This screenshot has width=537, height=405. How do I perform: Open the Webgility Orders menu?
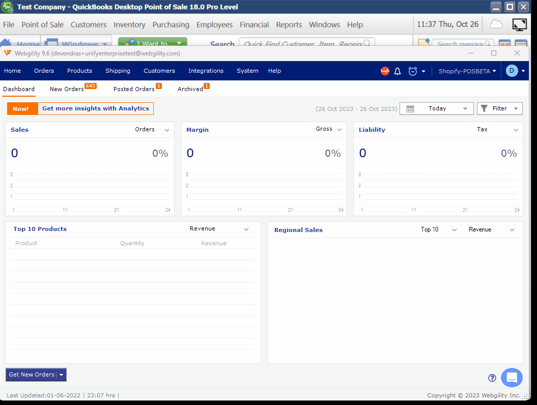(44, 71)
